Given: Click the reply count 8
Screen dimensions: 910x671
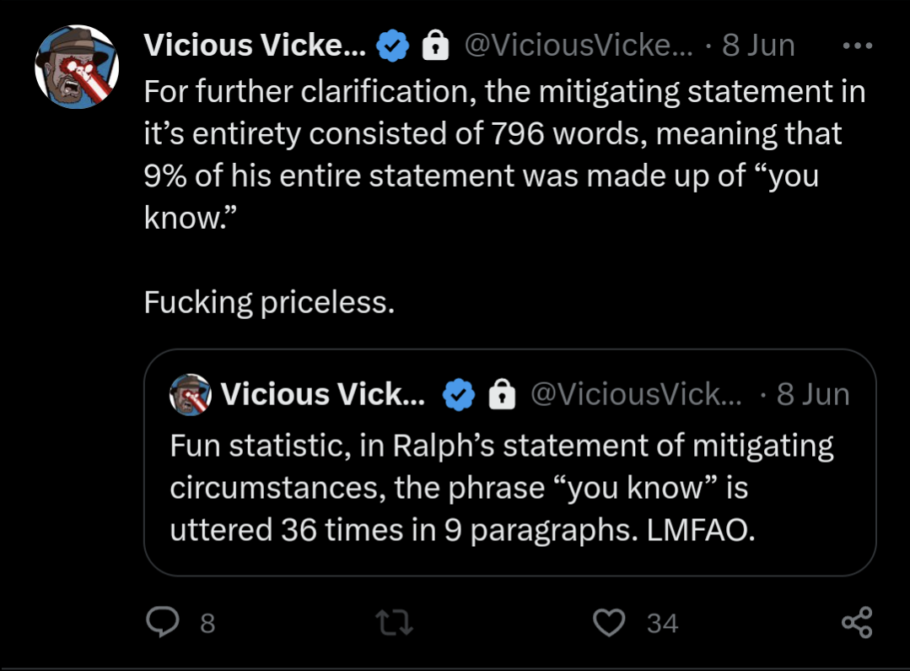Looking at the screenshot, I should [x=207, y=624].
